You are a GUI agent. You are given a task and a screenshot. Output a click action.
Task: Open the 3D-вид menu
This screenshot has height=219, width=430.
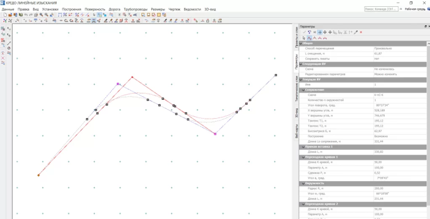210,9
